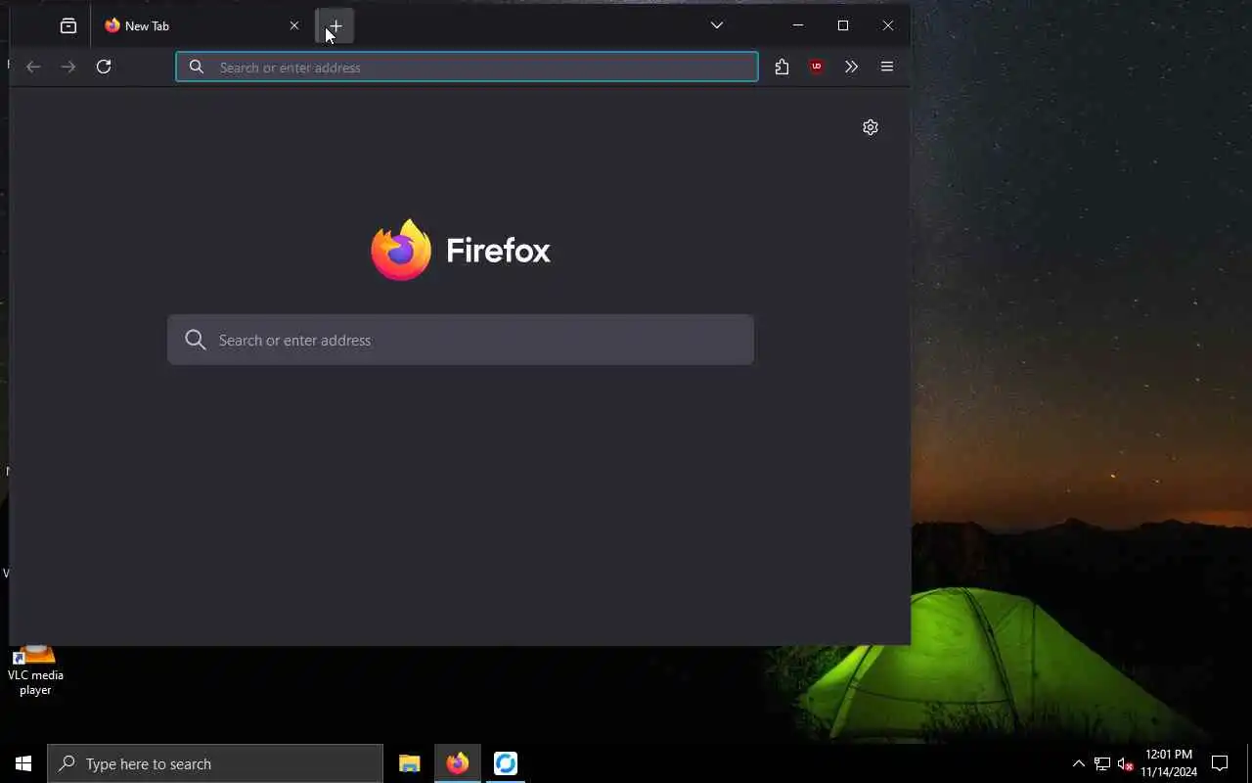Open the Extensions puzzle-piece menu
The image size is (1252, 783).
(782, 67)
